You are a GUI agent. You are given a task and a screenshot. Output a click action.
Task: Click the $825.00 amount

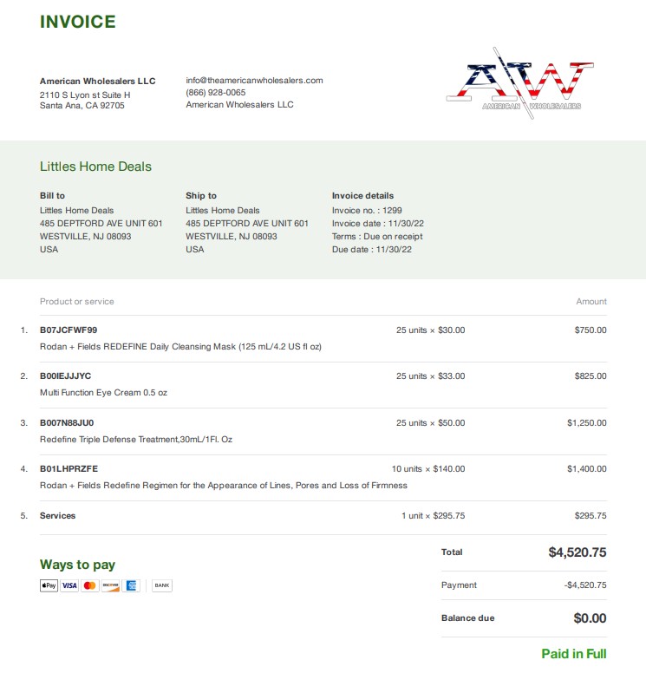click(x=591, y=376)
